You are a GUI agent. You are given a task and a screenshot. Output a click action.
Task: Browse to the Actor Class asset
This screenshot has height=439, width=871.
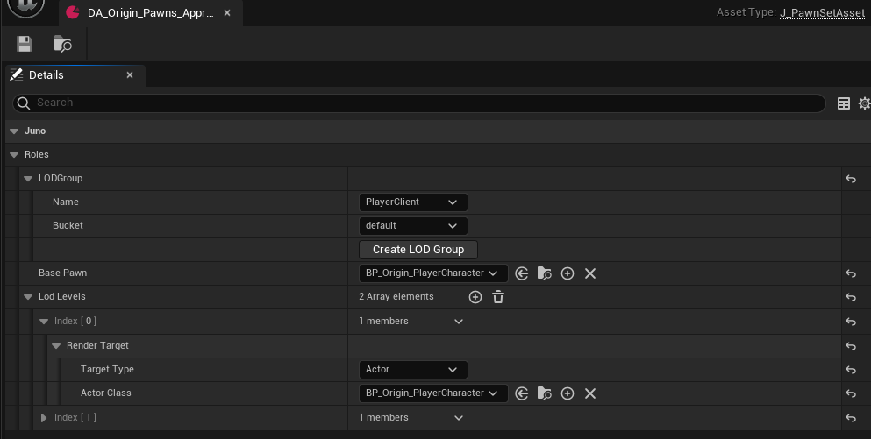pyautogui.click(x=545, y=393)
